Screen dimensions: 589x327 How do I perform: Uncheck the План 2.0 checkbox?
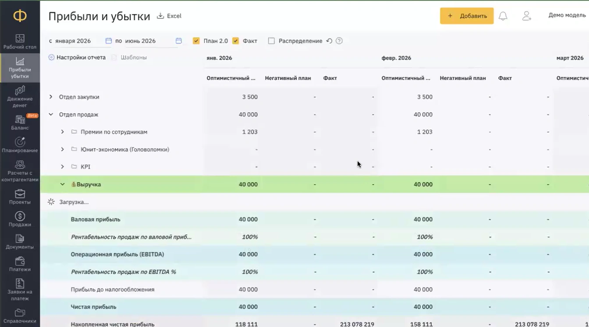click(x=196, y=41)
